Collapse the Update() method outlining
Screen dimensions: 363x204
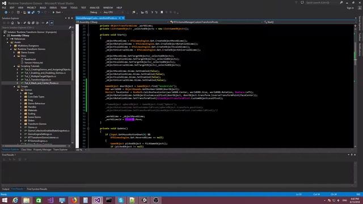pyautogui.click(x=88, y=129)
